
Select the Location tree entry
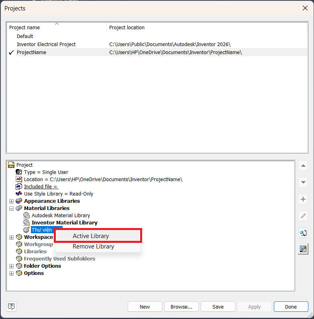coord(103,180)
